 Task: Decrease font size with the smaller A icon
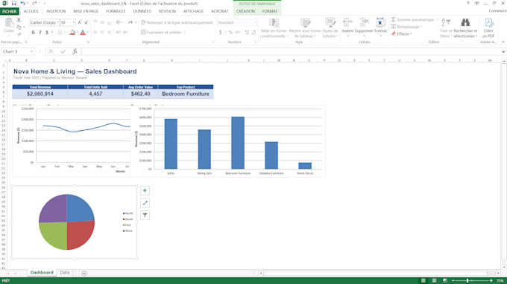[86, 22]
